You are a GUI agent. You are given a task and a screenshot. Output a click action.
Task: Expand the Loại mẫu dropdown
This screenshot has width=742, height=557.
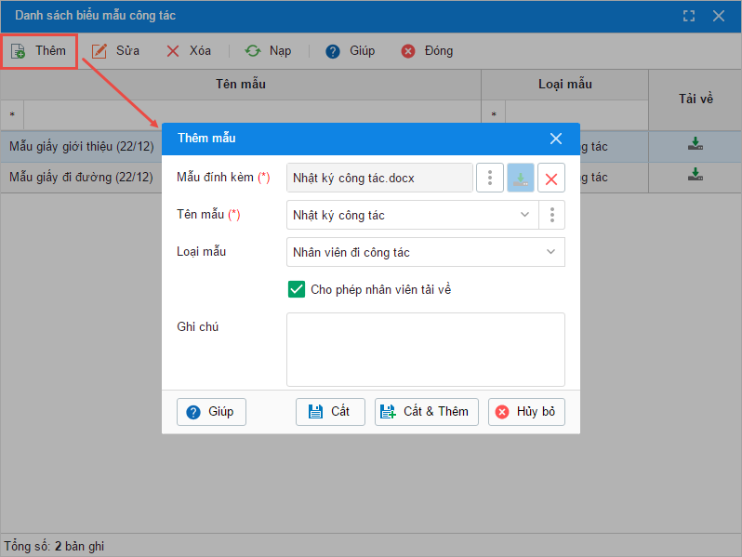click(x=550, y=252)
